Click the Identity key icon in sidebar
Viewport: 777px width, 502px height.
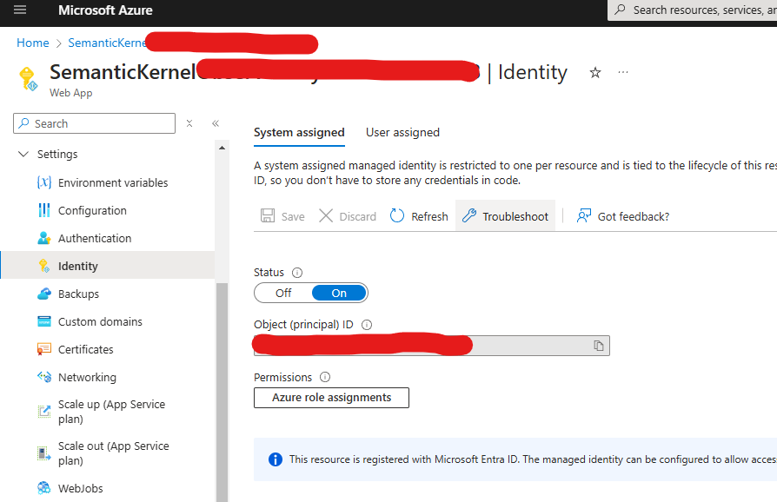pos(44,266)
